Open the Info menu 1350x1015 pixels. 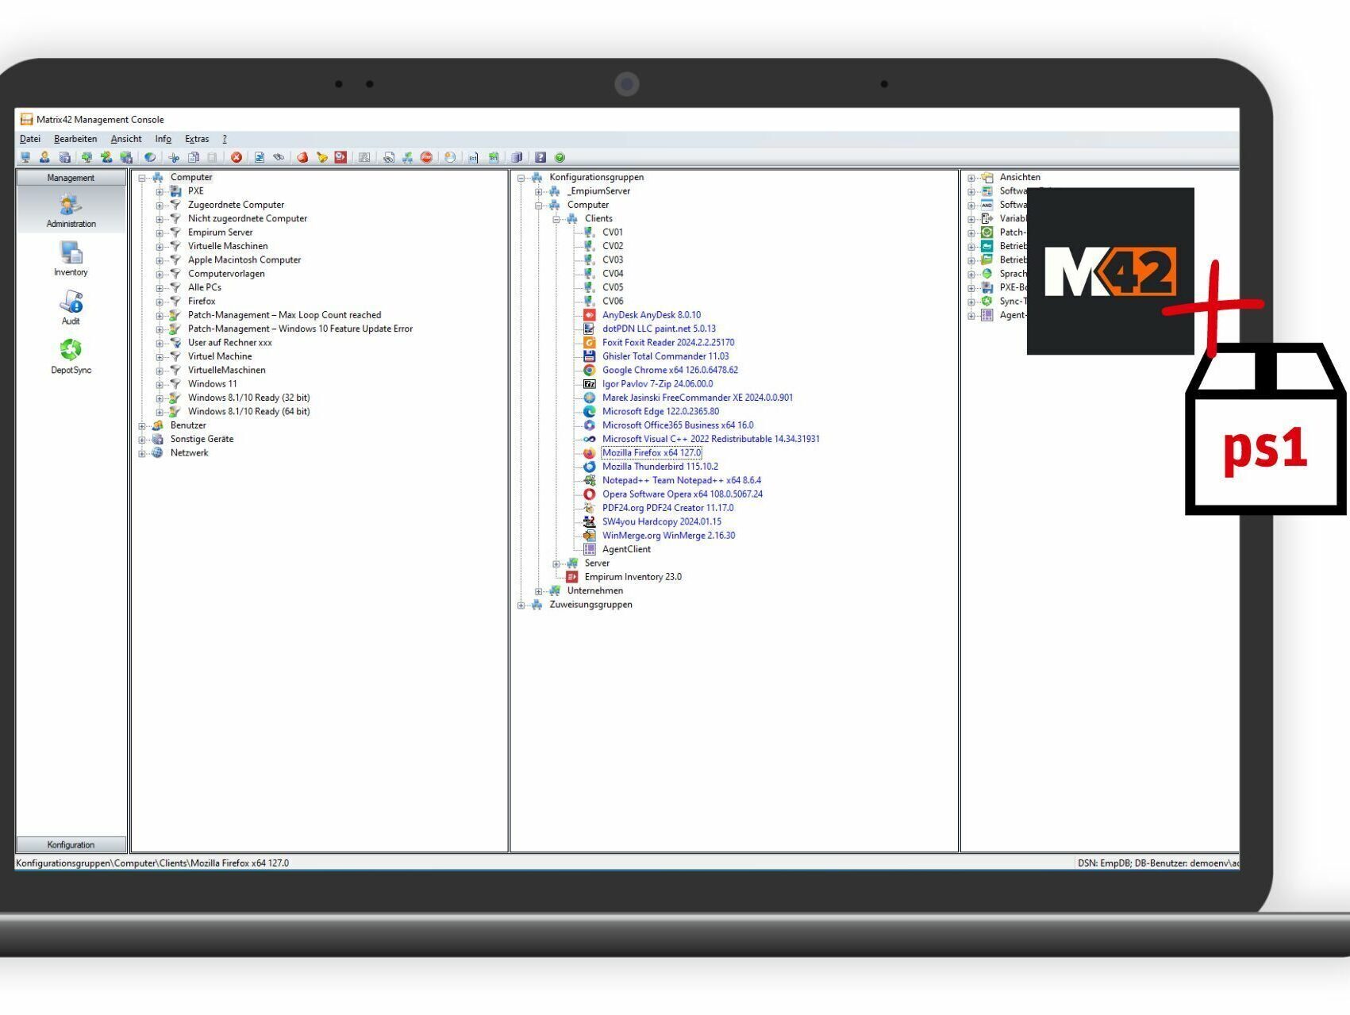tap(163, 139)
